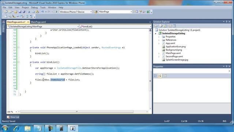This screenshot has width=234, height=132.
Task: Switch to the MainPage.xaml tab
Action: pos(38,22)
